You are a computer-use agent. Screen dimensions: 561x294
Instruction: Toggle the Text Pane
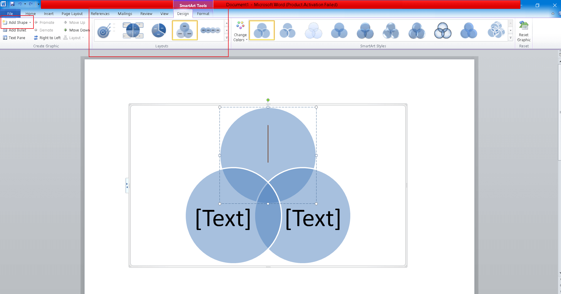[14, 38]
